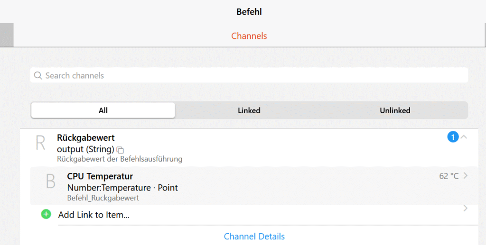Click the B item avatar letter
The width and height of the screenshot is (486, 245).
click(50, 181)
